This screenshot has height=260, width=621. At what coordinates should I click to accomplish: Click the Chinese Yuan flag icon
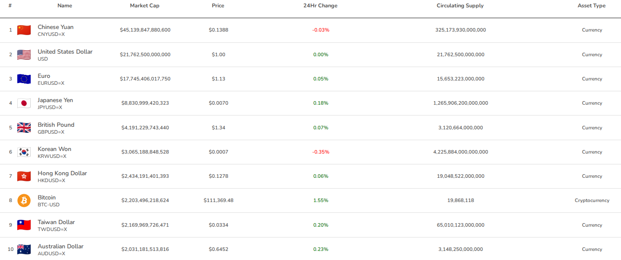(24, 30)
